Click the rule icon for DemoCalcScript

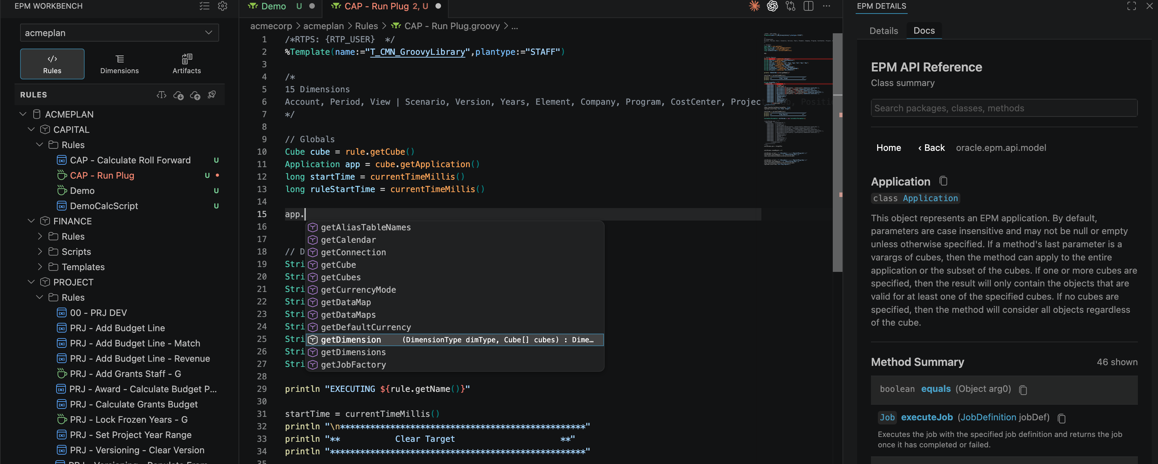[x=62, y=206]
